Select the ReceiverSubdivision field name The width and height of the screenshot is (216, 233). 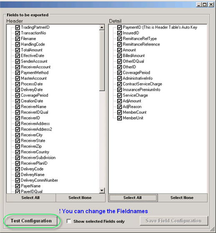[x=38, y=158]
